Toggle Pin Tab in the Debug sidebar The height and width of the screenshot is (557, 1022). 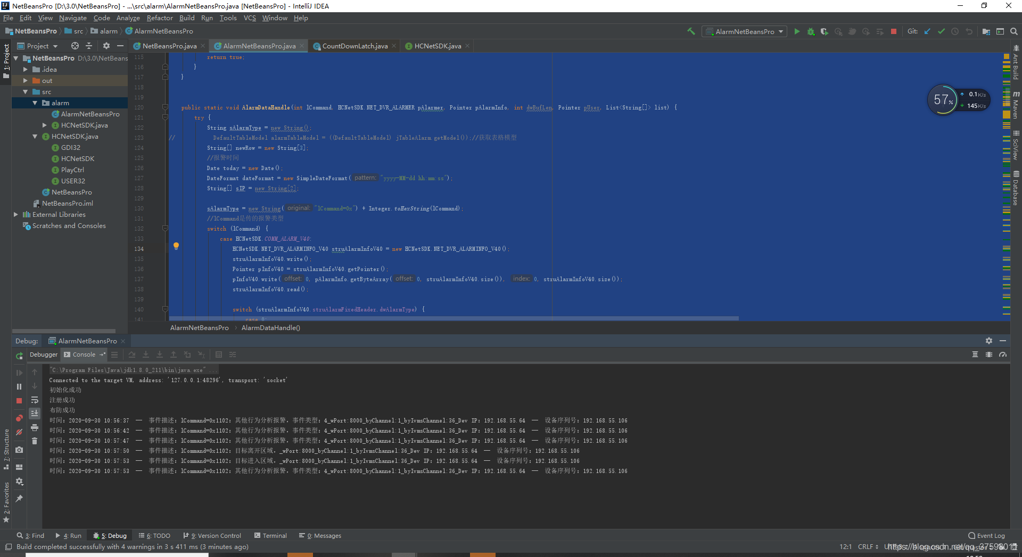19,499
